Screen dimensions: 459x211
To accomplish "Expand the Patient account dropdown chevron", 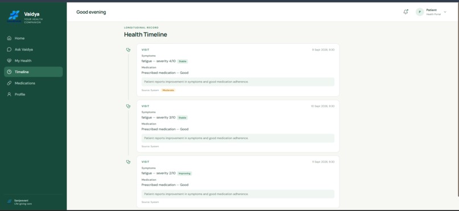I will pos(445,12).
